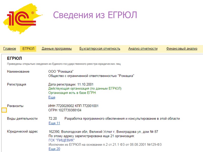Expand activities with Еще 11 link
The height and width of the screenshot is (152, 203).
pyautogui.click(x=54, y=123)
